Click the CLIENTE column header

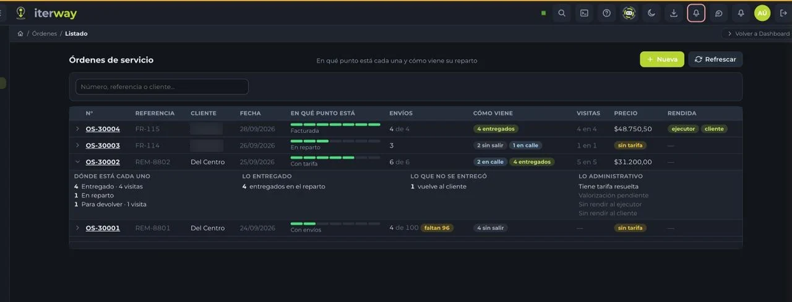(x=204, y=114)
